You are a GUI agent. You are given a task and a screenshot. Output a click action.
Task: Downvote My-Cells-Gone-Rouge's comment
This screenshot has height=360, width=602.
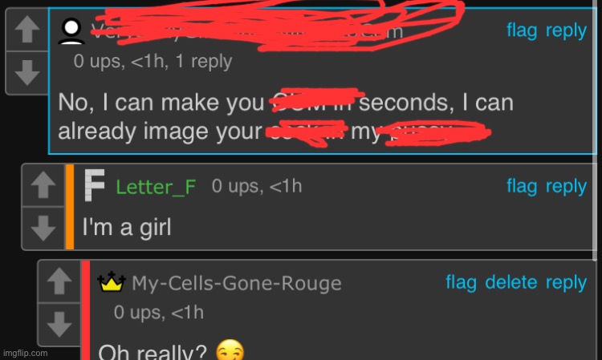(59, 324)
